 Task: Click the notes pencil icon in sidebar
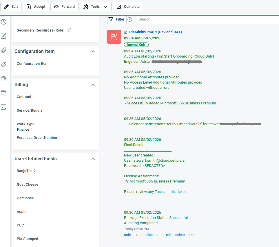coord(4,36)
